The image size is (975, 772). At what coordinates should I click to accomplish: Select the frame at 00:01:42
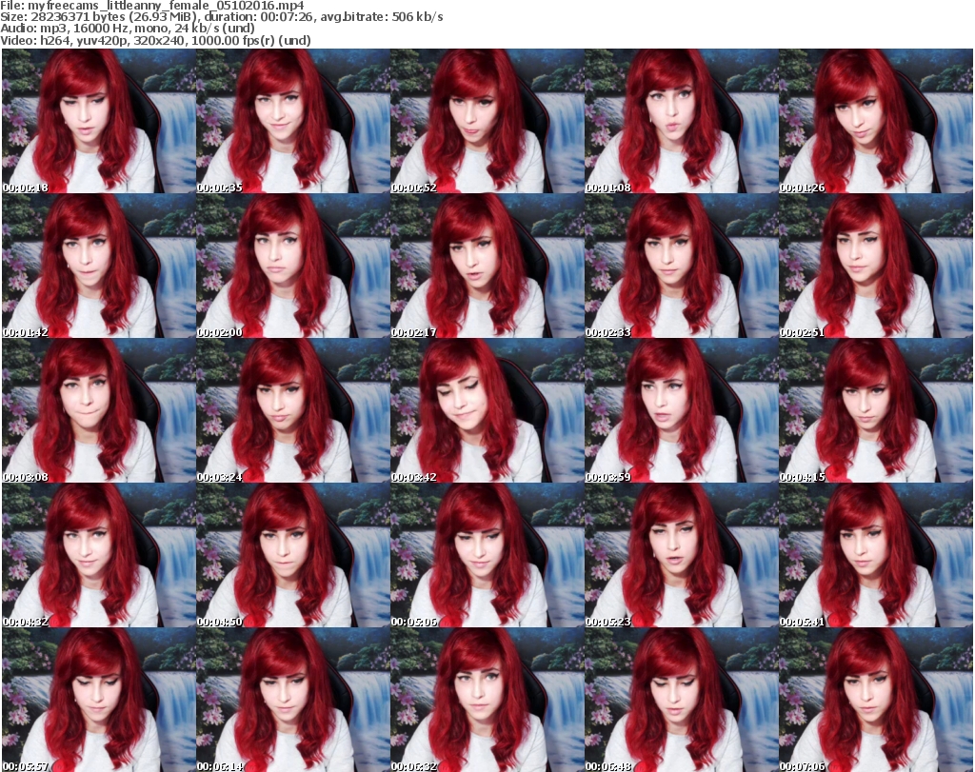pos(99,266)
